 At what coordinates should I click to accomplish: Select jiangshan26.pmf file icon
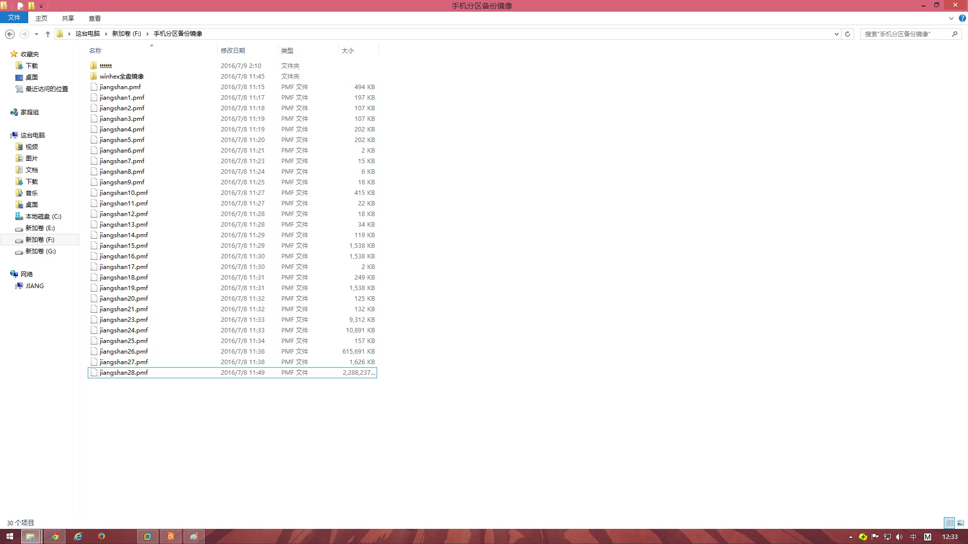coord(94,351)
